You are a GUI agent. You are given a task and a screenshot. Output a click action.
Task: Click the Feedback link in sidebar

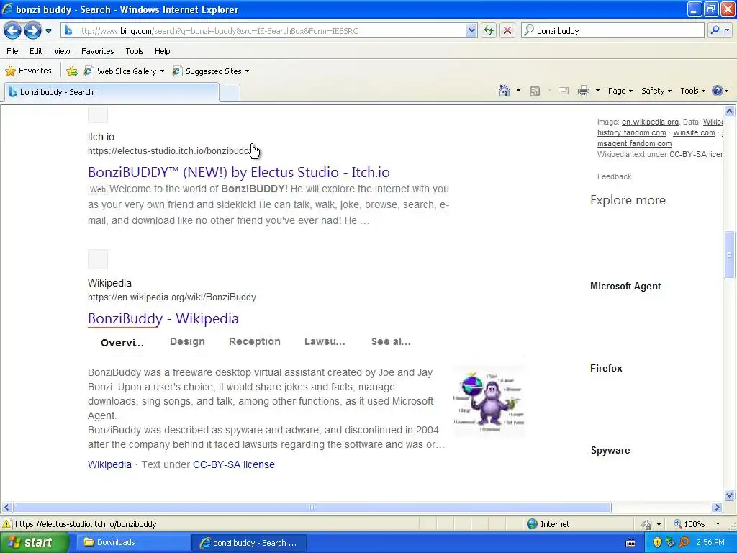[x=614, y=177]
